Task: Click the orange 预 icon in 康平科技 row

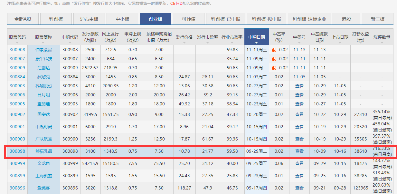Action: click(274, 59)
